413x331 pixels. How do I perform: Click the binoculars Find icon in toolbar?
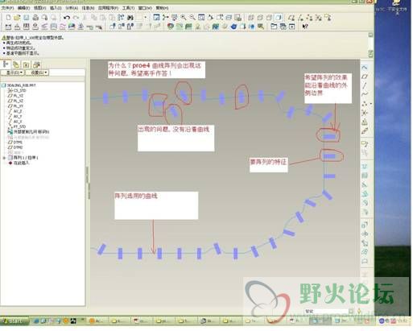pos(130,18)
